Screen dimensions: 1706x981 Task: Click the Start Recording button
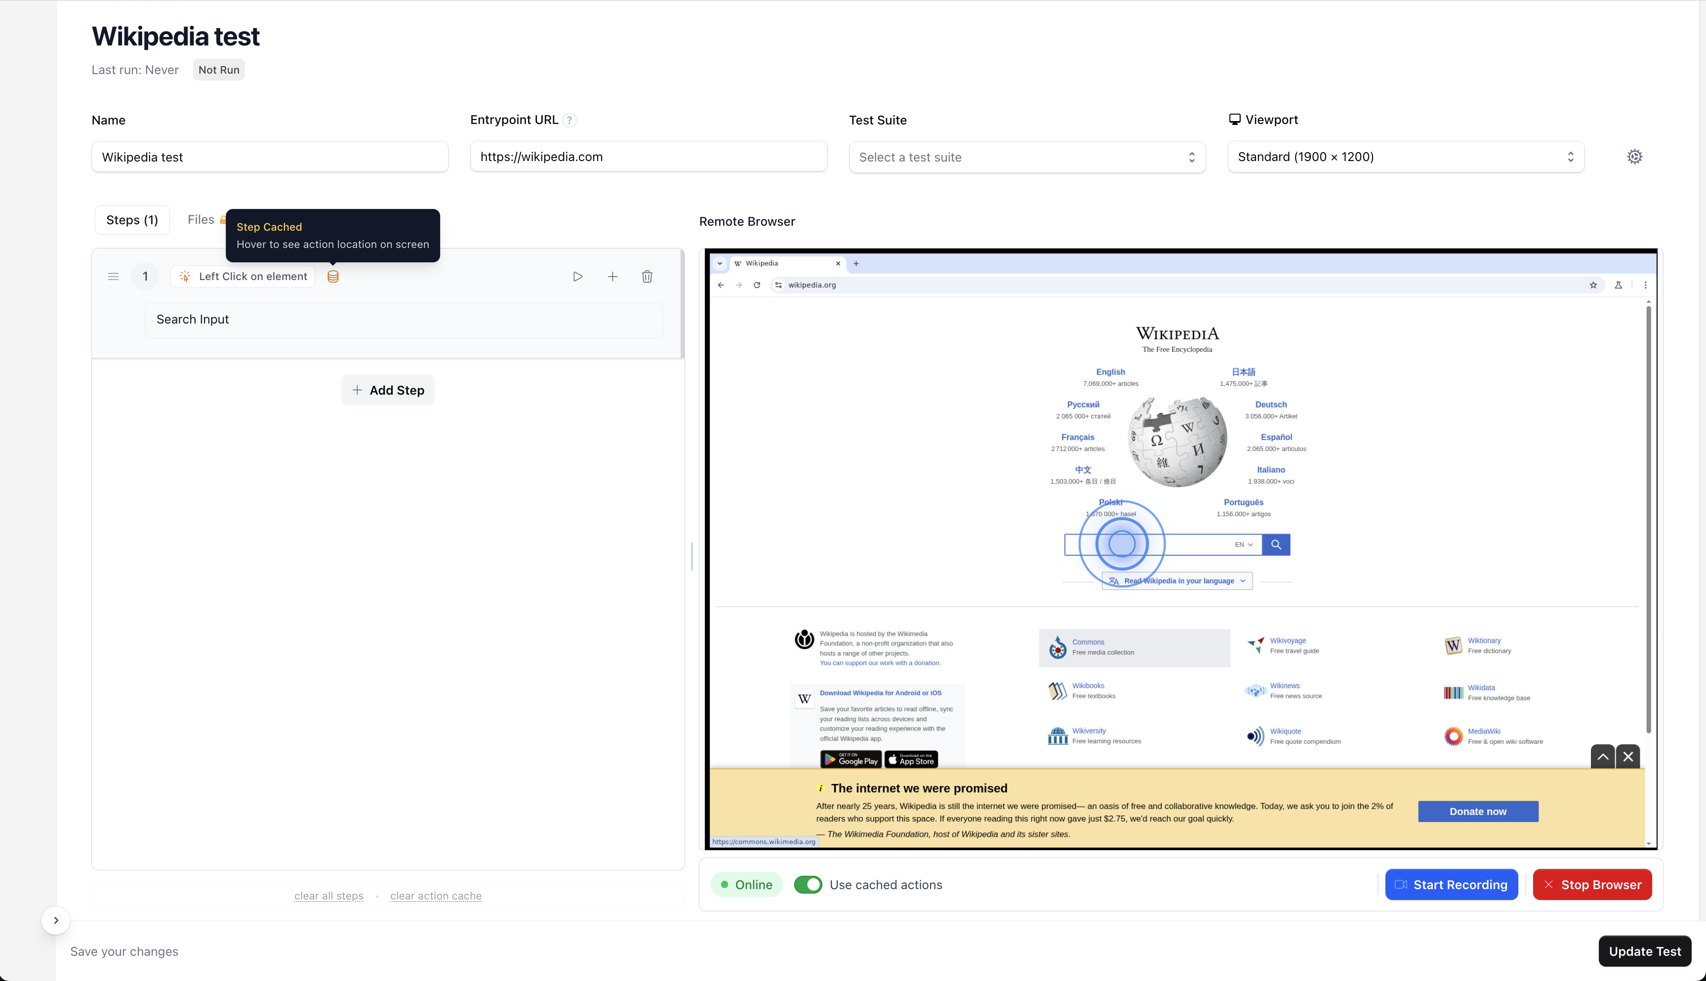1451,885
